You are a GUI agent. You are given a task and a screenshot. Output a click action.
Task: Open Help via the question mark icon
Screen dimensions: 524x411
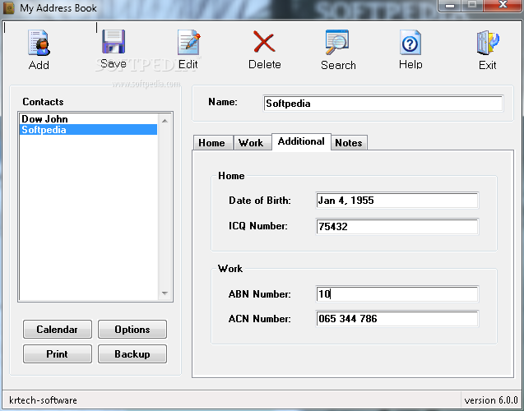tap(410, 43)
